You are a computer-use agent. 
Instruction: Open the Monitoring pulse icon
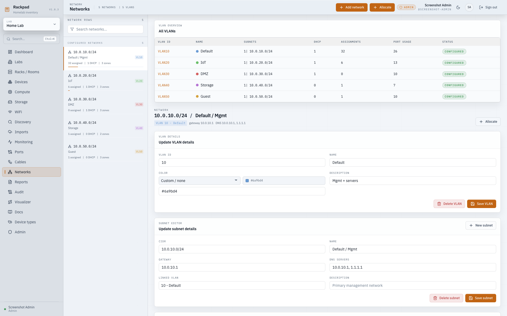(10, 142)
